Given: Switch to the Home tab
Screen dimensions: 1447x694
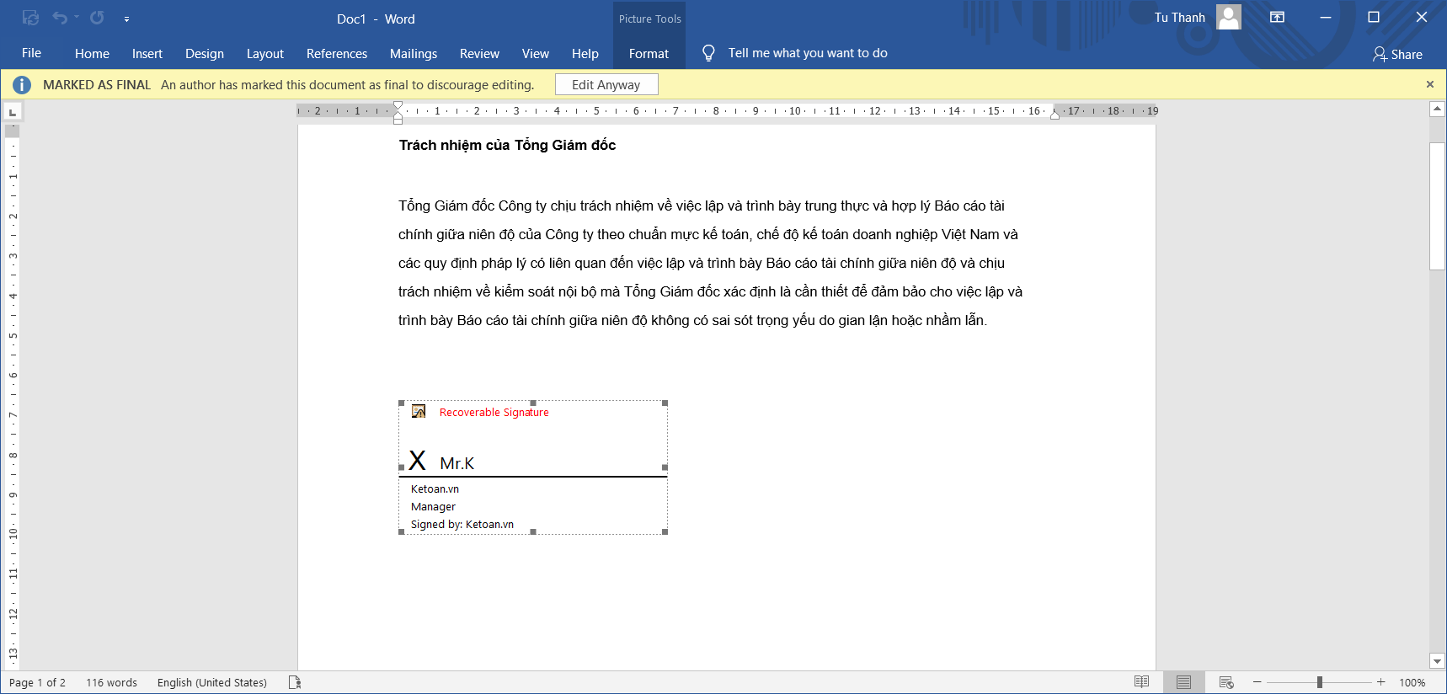Looking at the screenshot, I should [92, 53].
